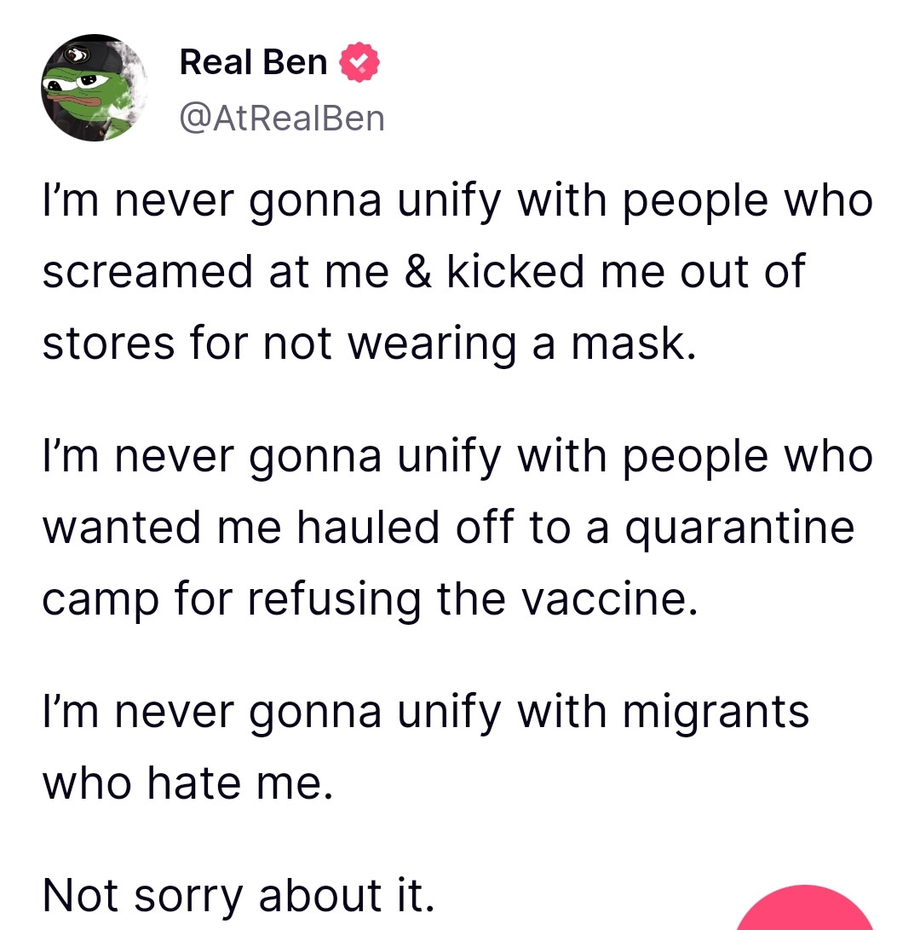Click the pink verified badge icon

pyautogui.click(x=359, y=64)
